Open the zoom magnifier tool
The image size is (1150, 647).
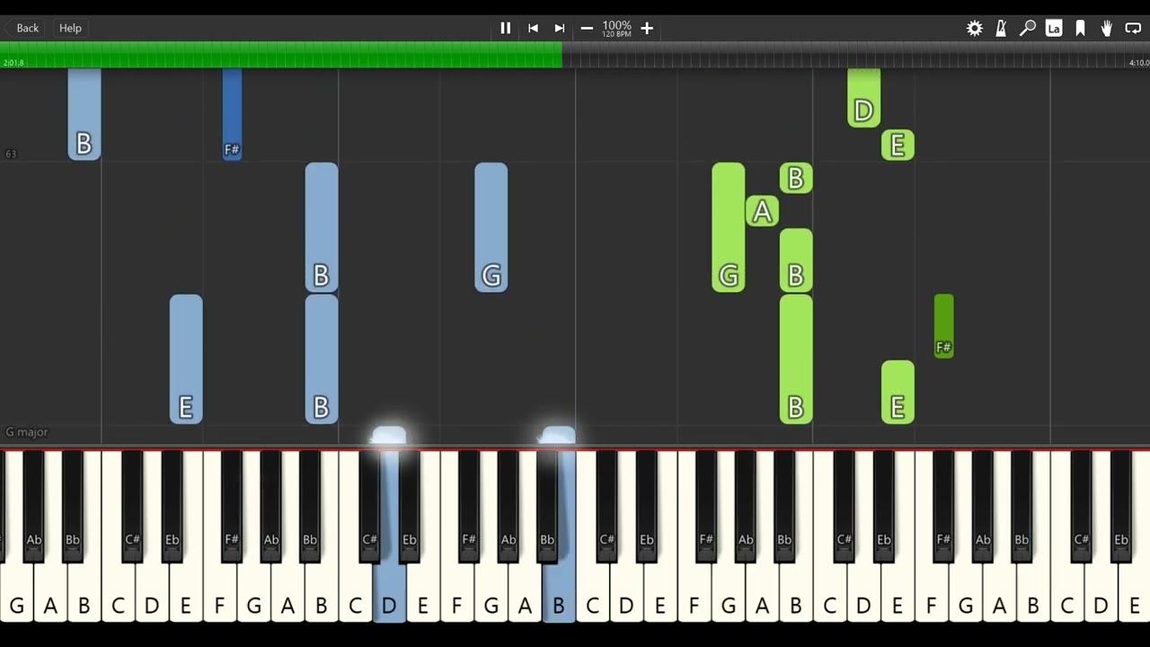[x=1028, y=28]
